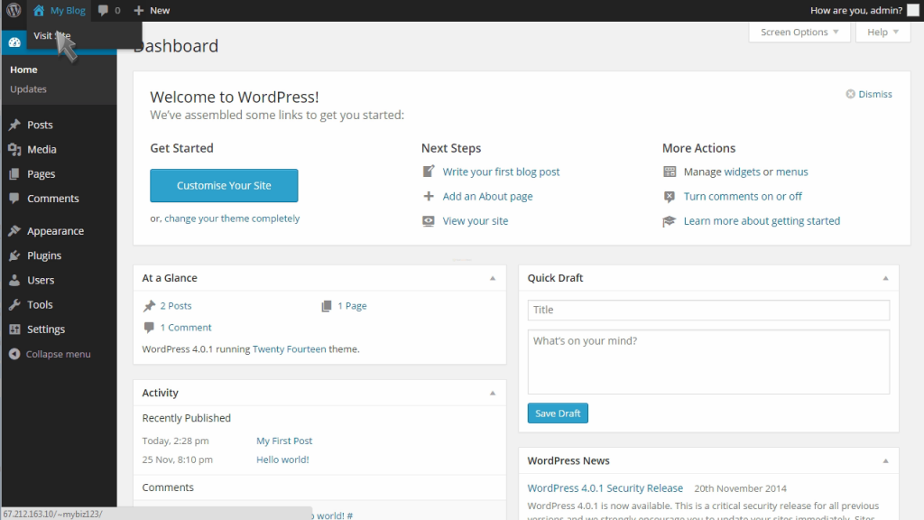Open the Screen Options dropdown

tap(798, 32)
